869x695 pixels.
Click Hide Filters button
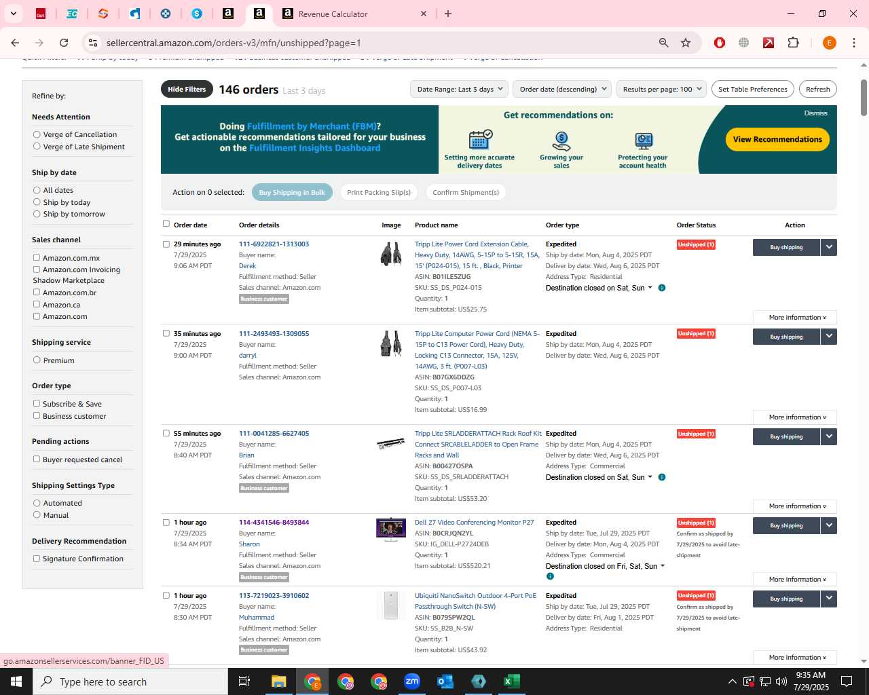187,89
